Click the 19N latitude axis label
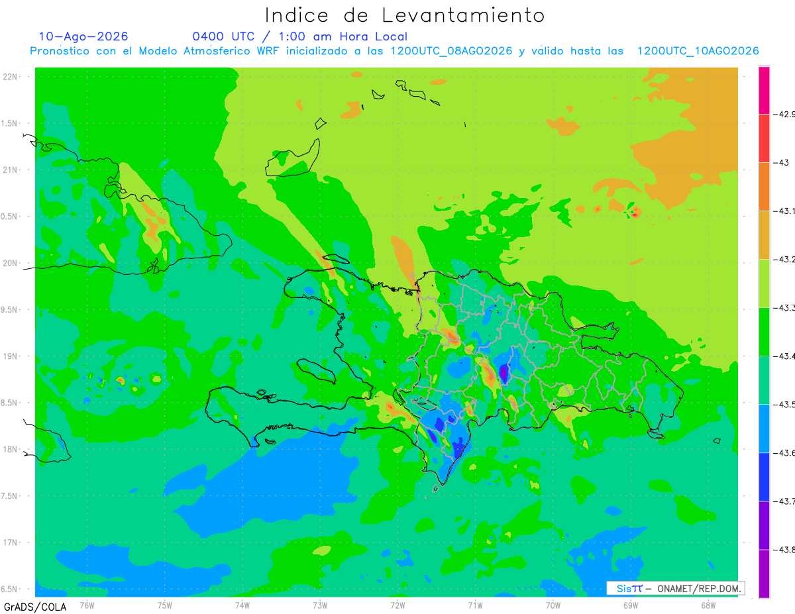The width and height of the screenshot is (795, 614). tap(11, 356)
